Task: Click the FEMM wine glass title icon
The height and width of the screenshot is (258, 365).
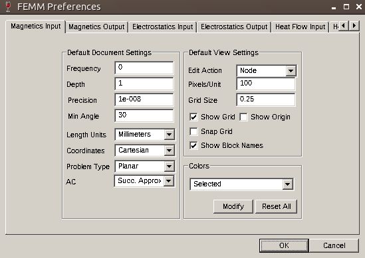Action: click(x=8, y=7)
